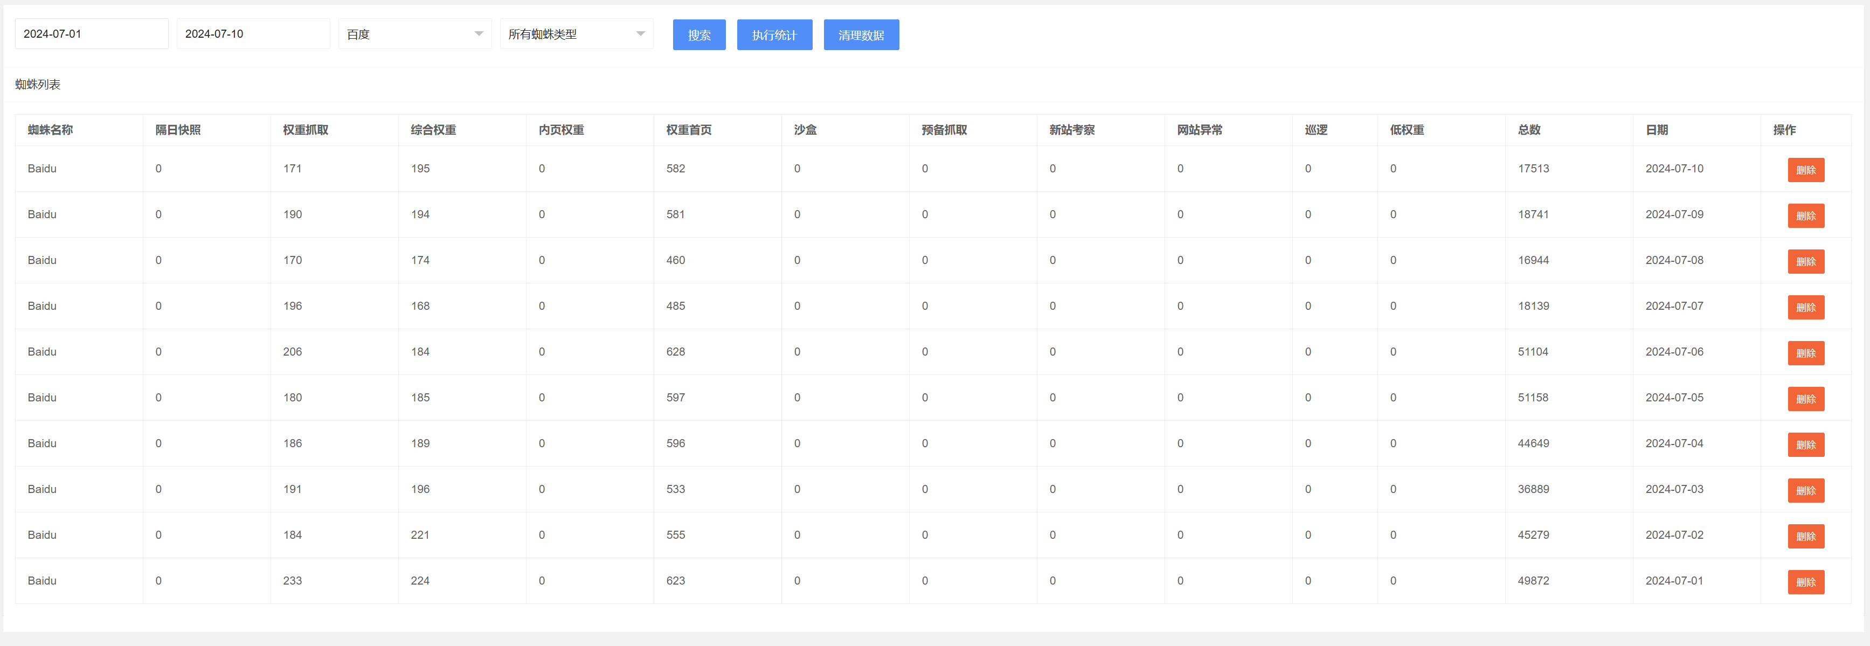Delete the 2024-07-01 row

coord(1806,581)
